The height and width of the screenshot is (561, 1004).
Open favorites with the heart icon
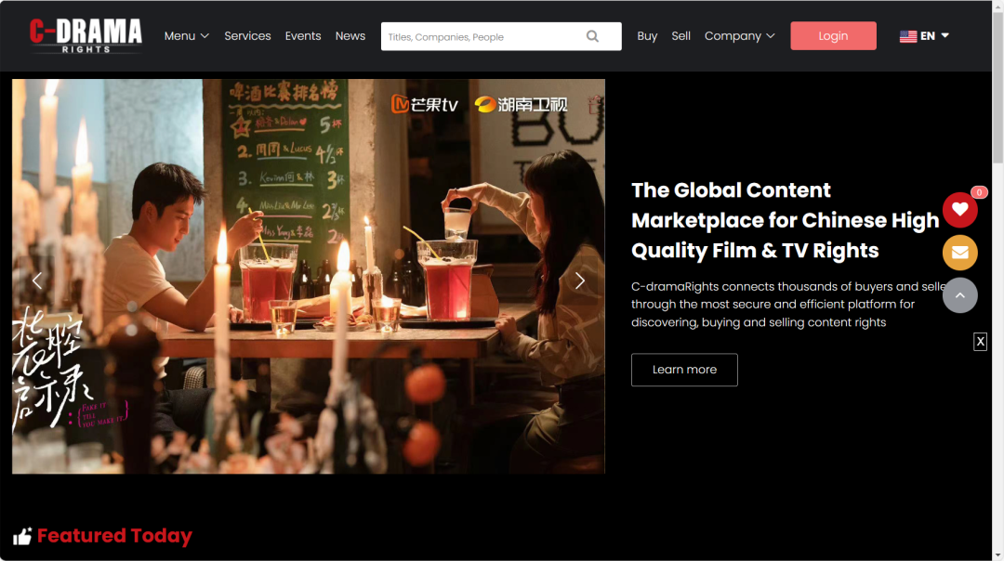click(959, 210)
